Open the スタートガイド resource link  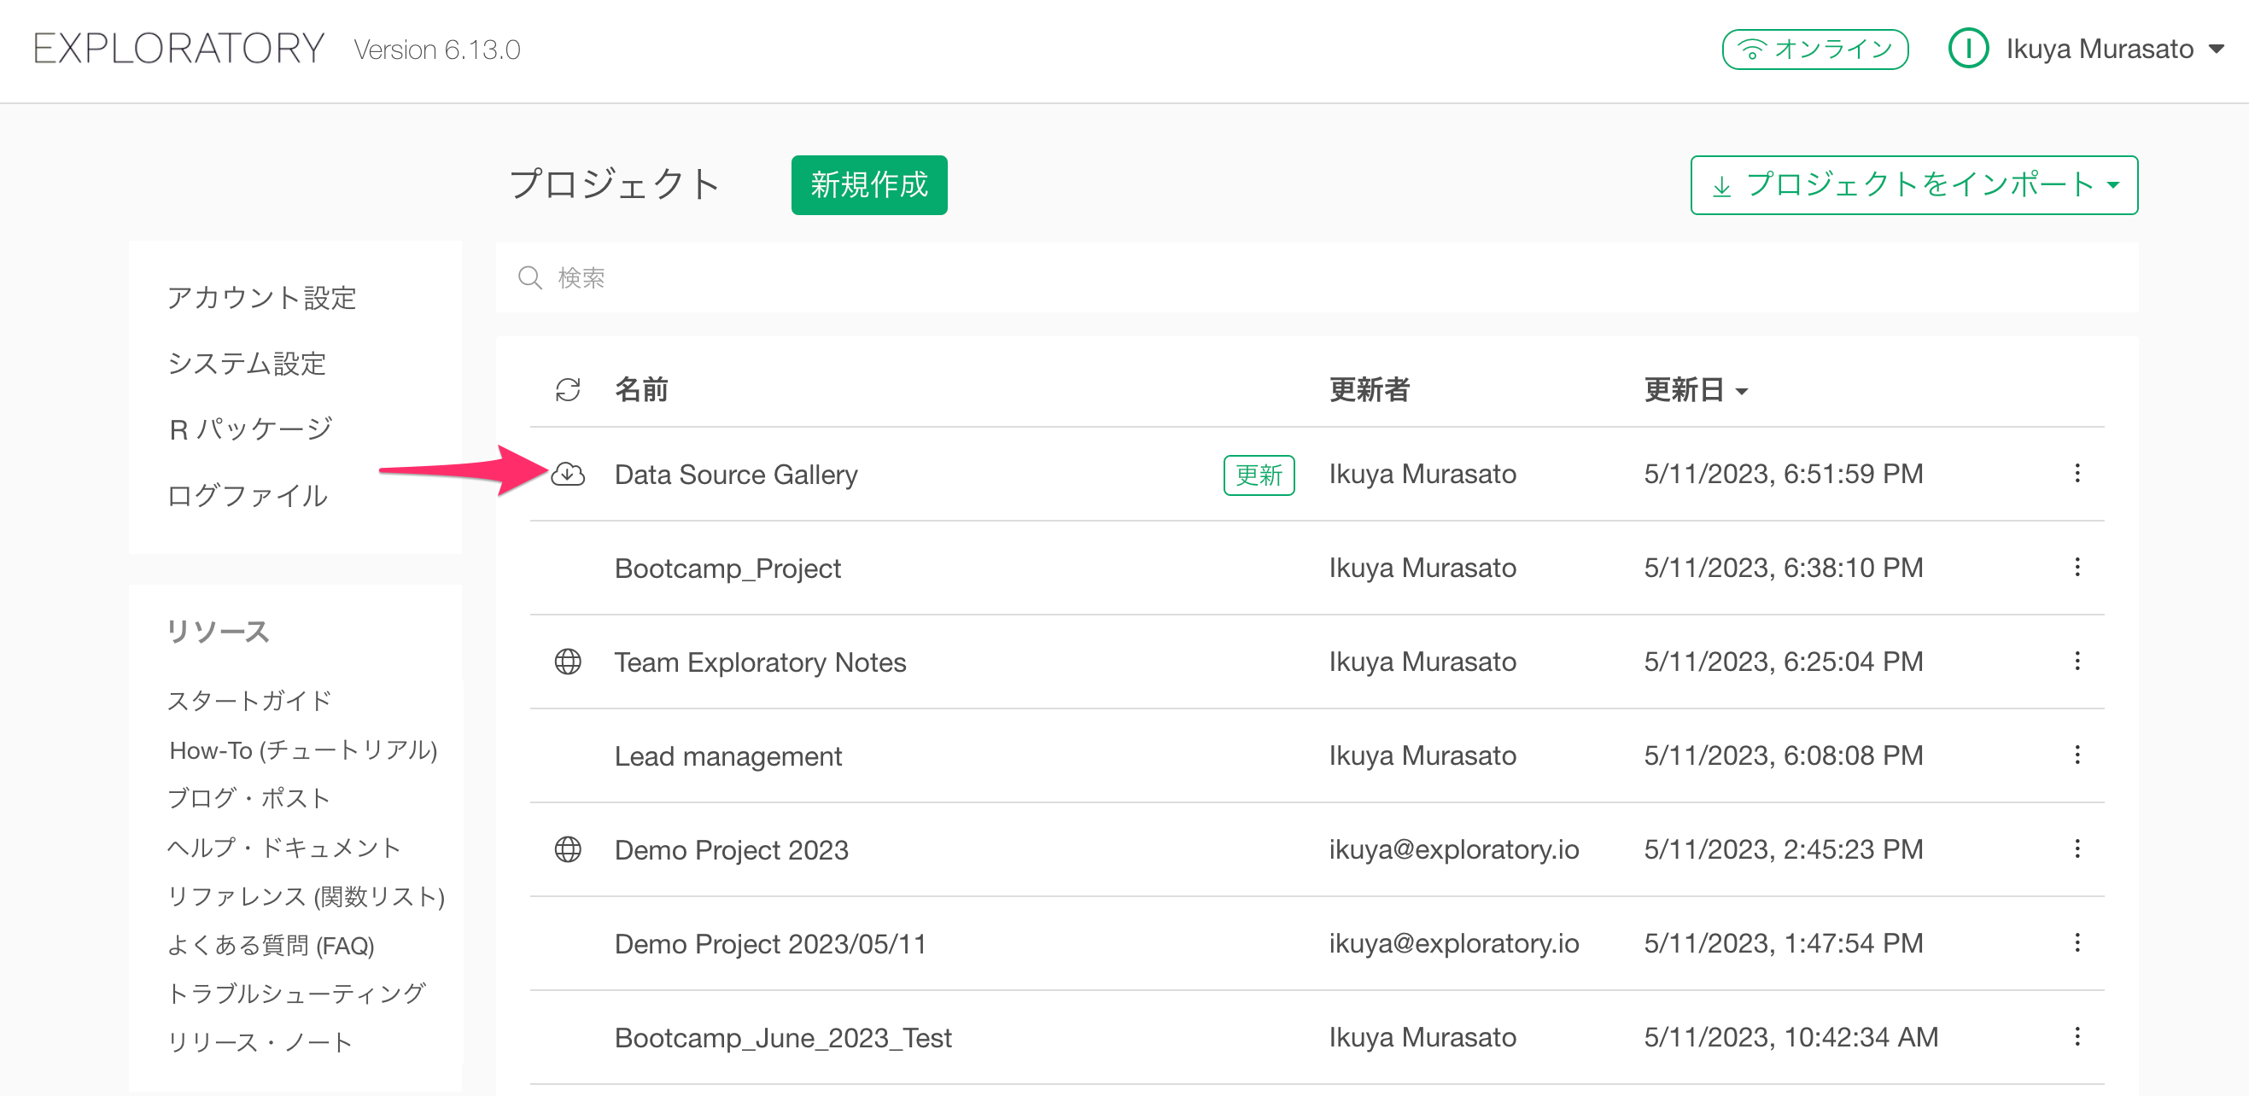point(248,700)
